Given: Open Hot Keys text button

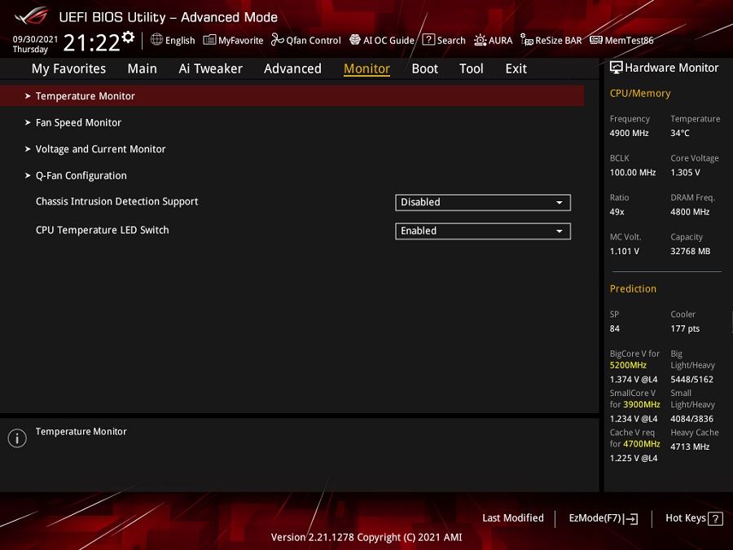Looking at the screenshot, I should tap(686, 518).
